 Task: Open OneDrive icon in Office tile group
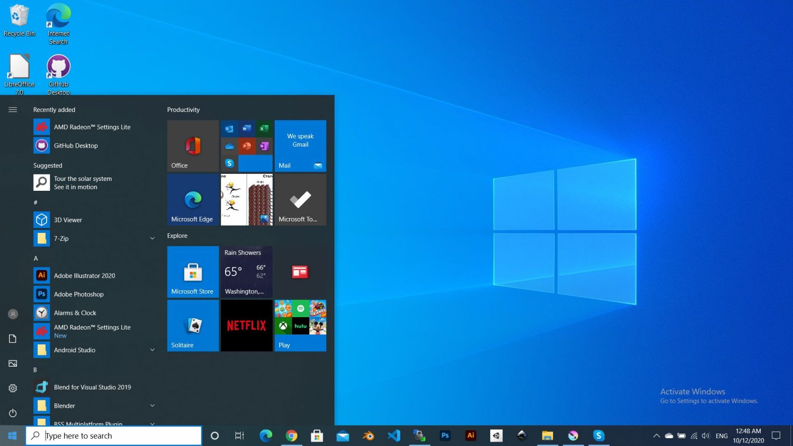[x=229, y=146]
